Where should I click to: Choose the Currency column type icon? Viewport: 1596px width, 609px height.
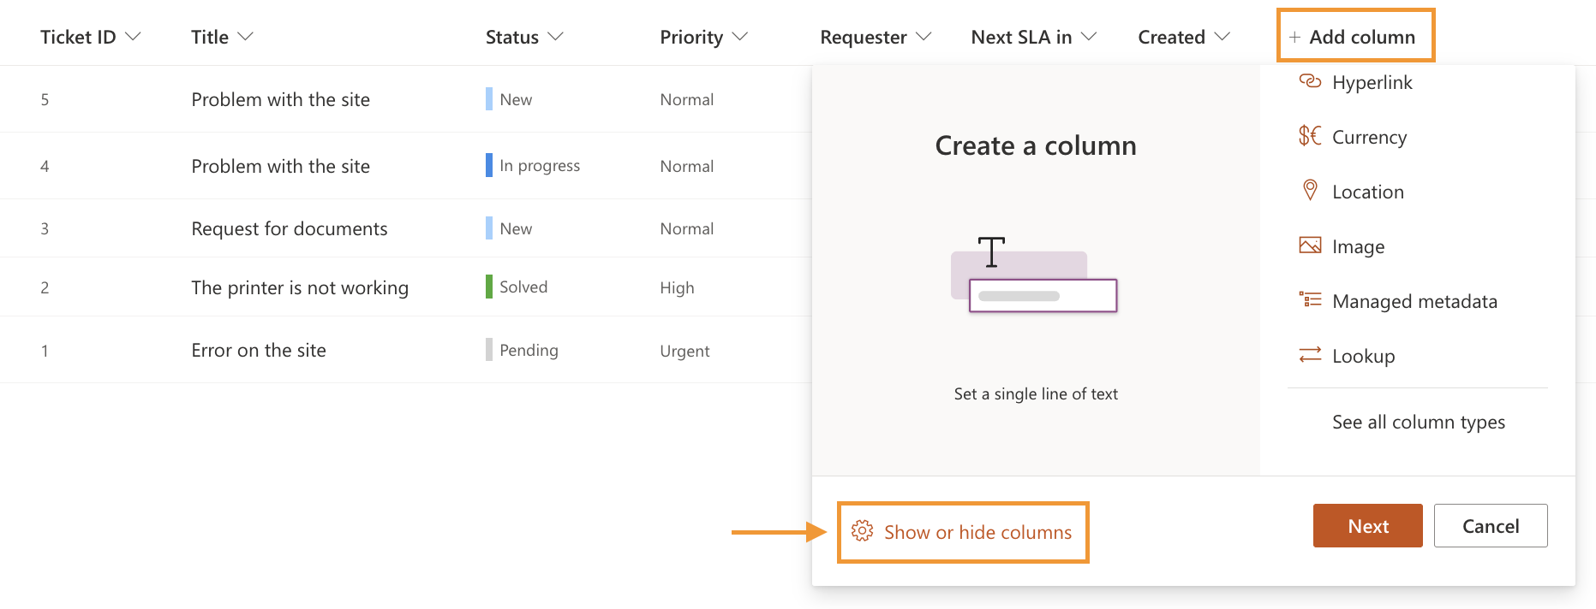click(1308, 136)
